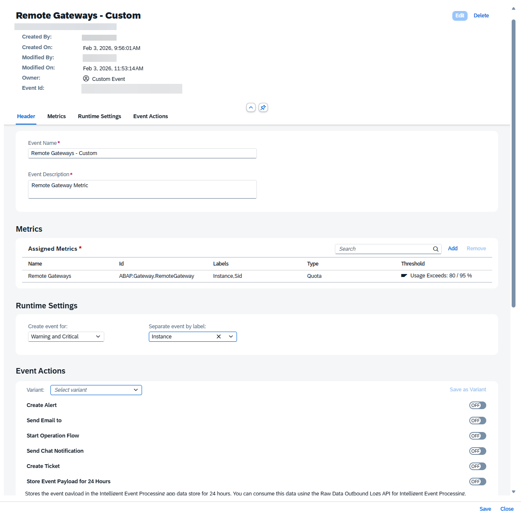Click the search magnifier icon in Assigned Metrics

[435, 249]
